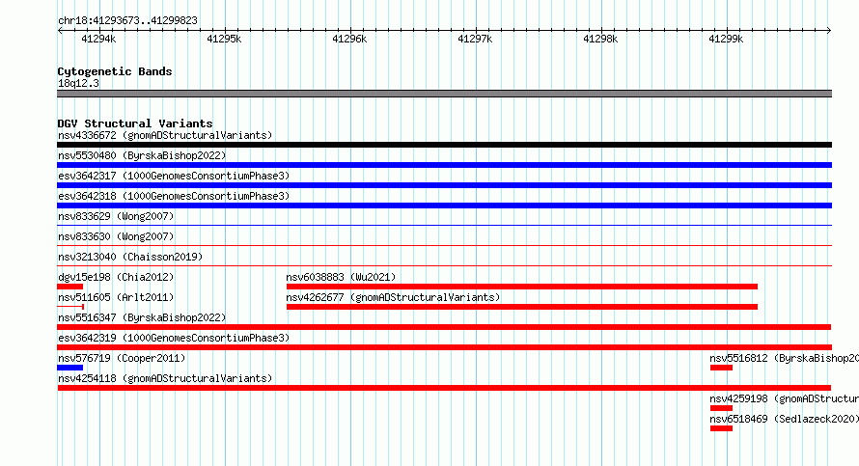This screenshot has height=466, width=859.
Task: Open the nsv833630 Wong2007 label
Action: click(x=116, y=236)
